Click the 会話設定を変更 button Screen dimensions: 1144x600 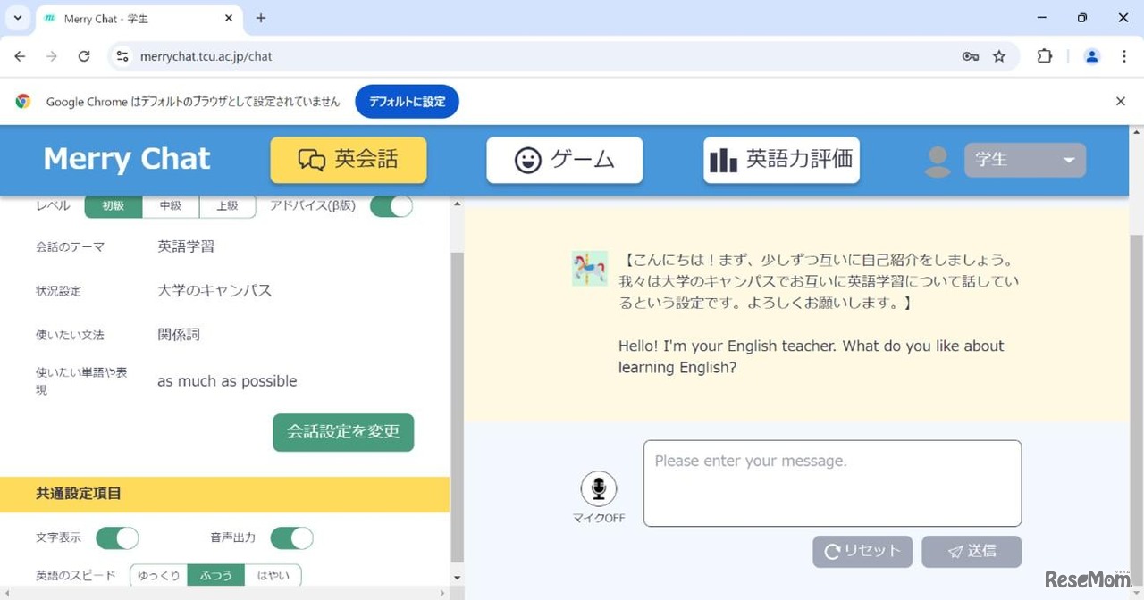point(343,432)
